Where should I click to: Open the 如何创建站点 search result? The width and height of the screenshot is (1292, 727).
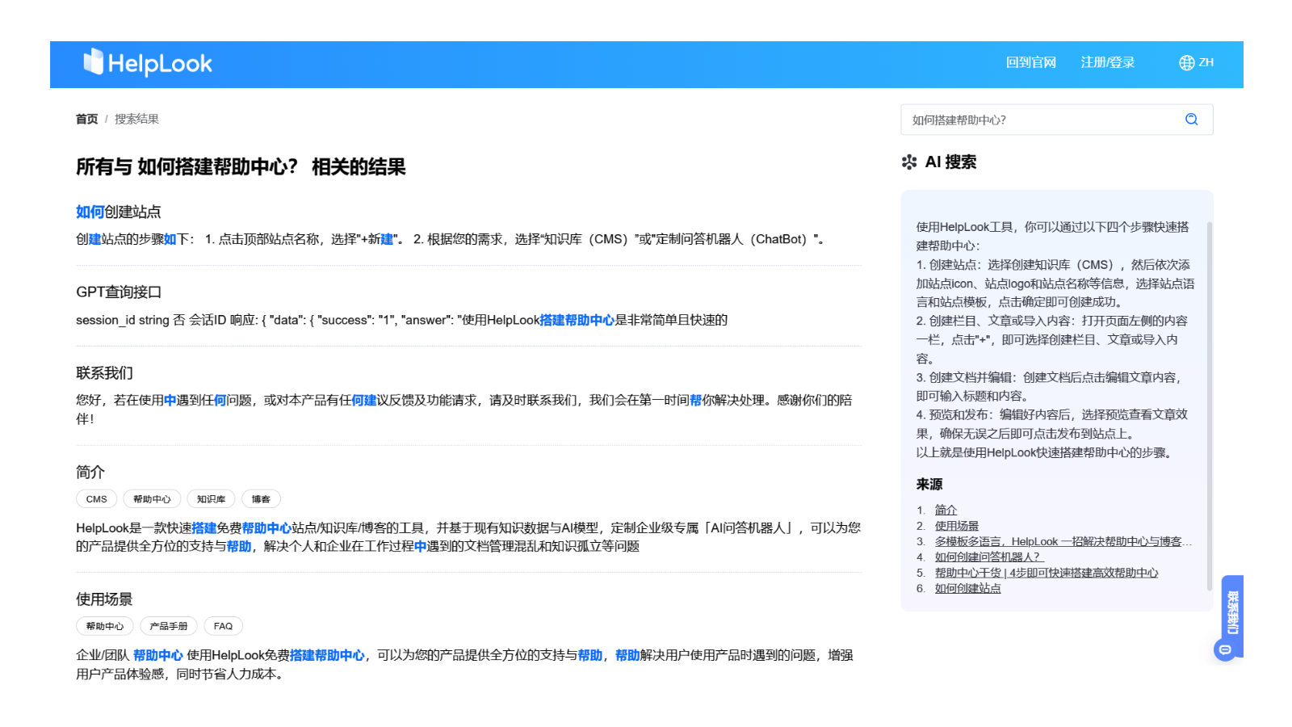[x=119, y=212]
